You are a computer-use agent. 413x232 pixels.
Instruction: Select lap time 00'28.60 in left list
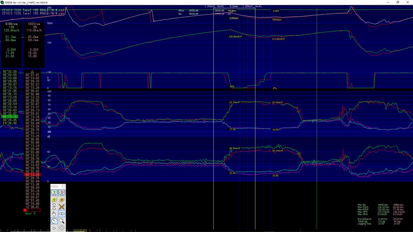pos(10,101)
